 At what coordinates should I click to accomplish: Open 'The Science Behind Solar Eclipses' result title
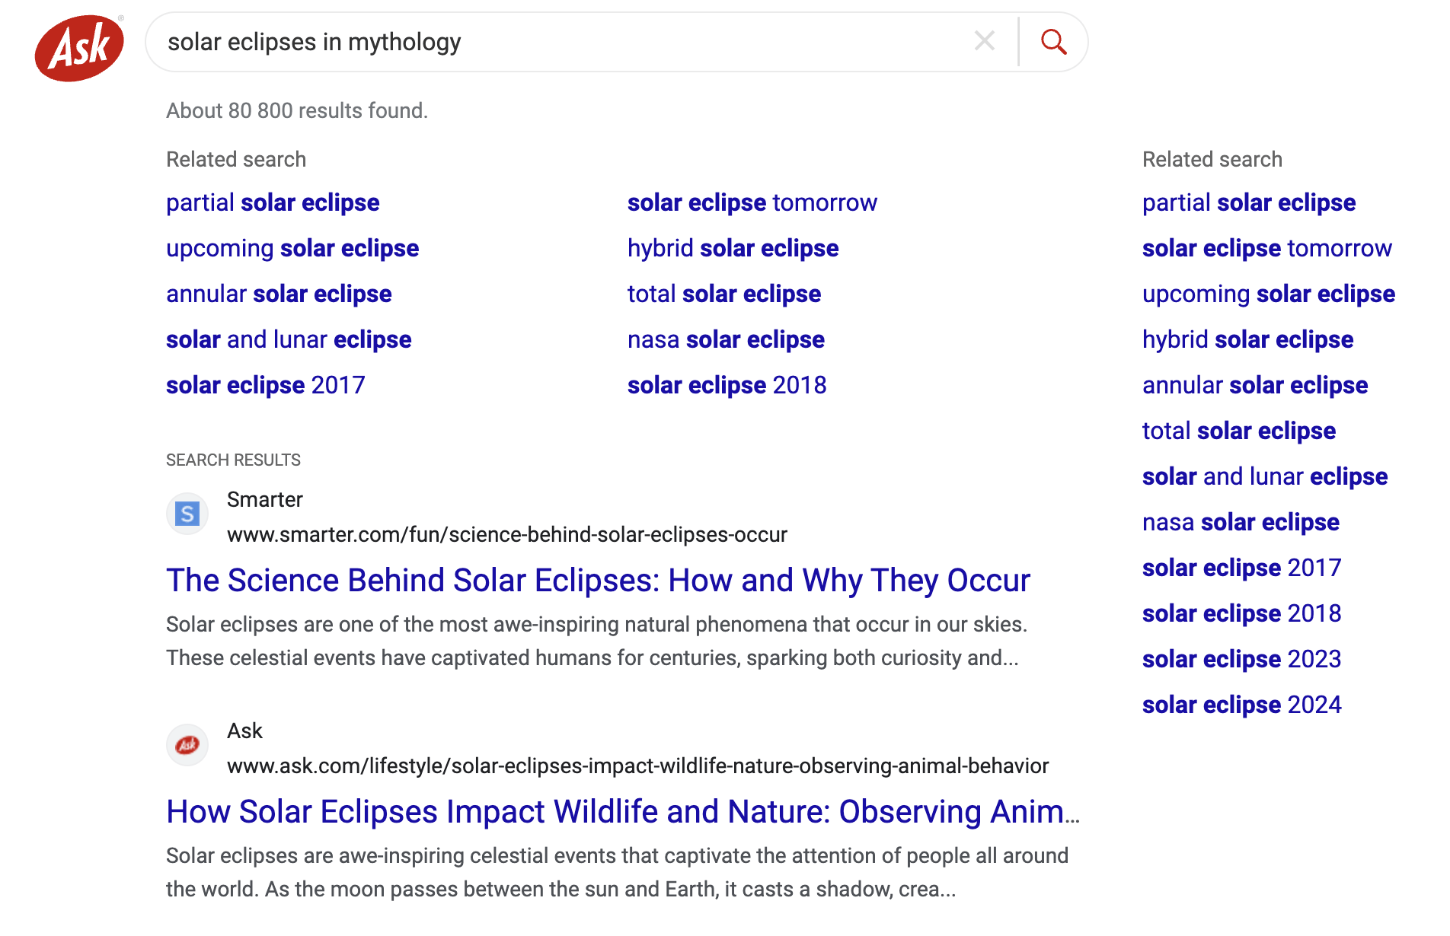(598, 581)
